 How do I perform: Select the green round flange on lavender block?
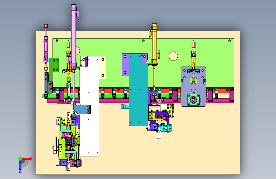tap(194, 100)
